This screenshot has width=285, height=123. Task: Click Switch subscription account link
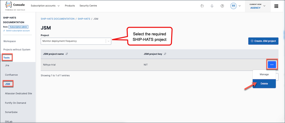click(x=16, y=31)
